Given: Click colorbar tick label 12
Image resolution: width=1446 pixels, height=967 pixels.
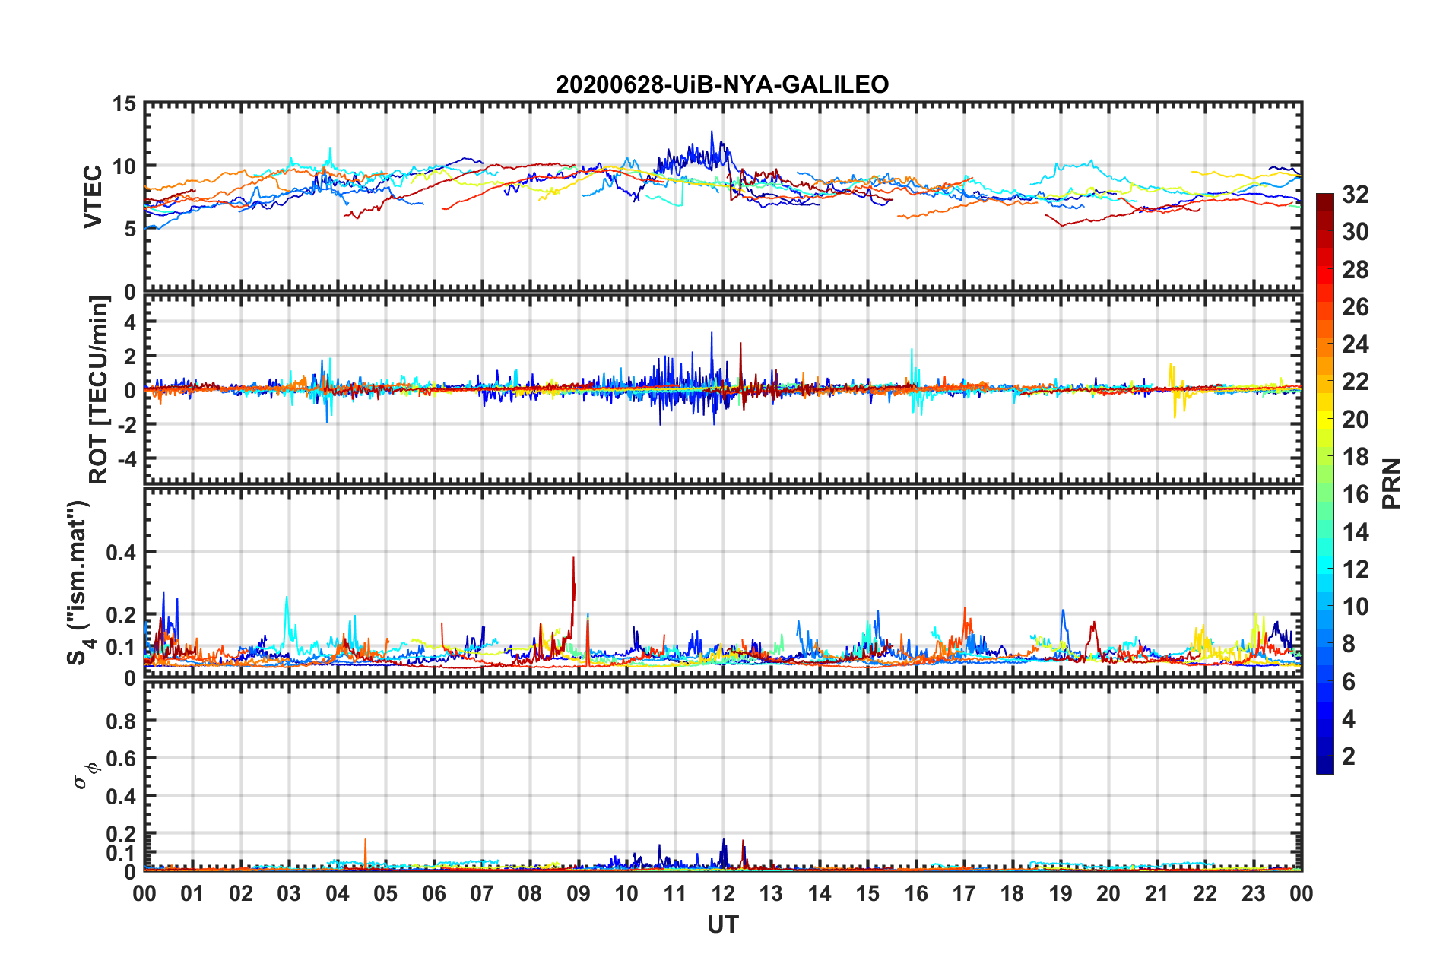Looking at the screenshot, I should 1356,569.
